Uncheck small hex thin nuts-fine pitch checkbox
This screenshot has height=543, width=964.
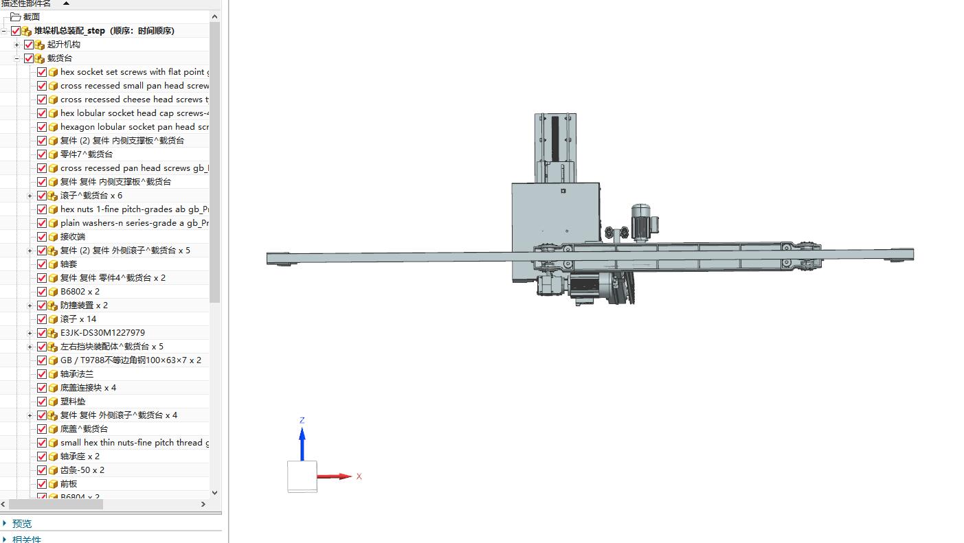42,443
